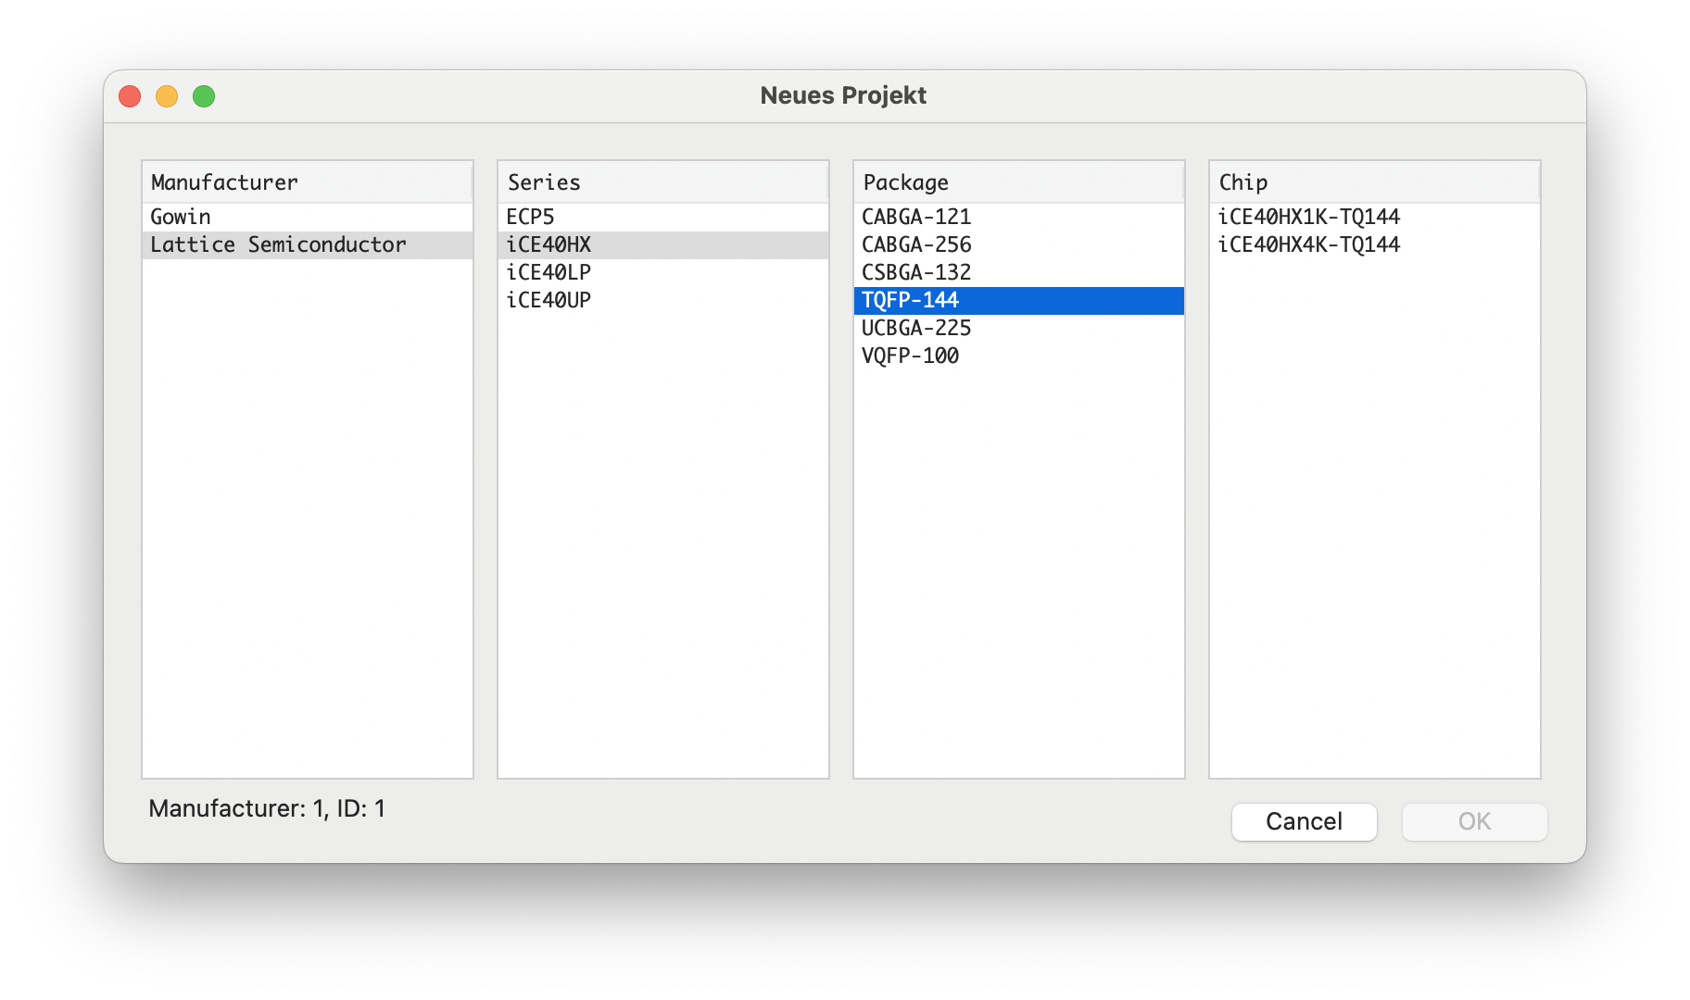
Task: Select VQFP-100 package
Action: coord(1019,356)
